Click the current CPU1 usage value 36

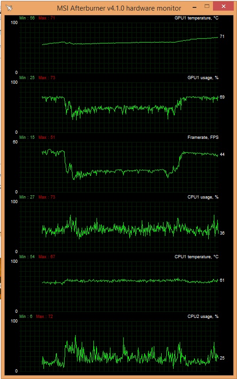[222, 233]
